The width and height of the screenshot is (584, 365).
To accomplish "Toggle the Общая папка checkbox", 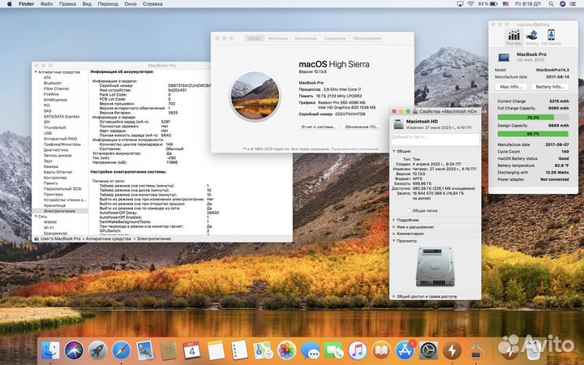I will (409, 211).
